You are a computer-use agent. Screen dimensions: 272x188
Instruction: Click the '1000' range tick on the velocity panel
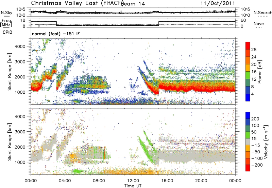(x=20, y=162)
